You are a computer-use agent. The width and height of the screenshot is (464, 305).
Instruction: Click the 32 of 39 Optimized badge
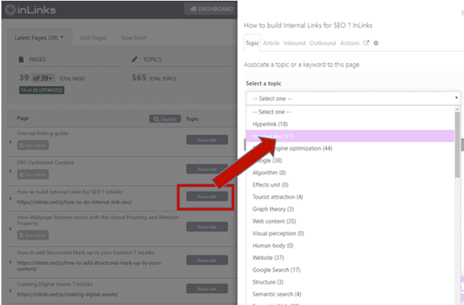click(42, 90)
